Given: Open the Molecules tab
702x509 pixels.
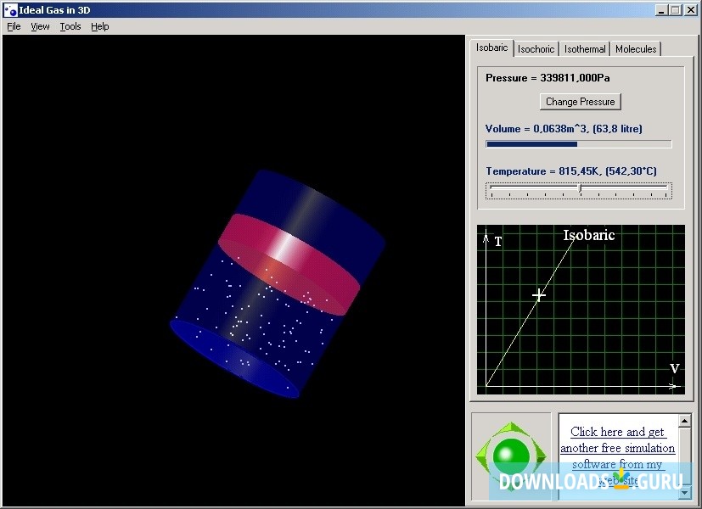Looking at the screenshot, I should pos(635,49).
